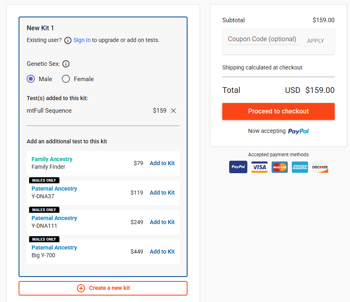The image size is (350, 302).
Task: Click the Discover card icon
Action: (x=320, y=167)
